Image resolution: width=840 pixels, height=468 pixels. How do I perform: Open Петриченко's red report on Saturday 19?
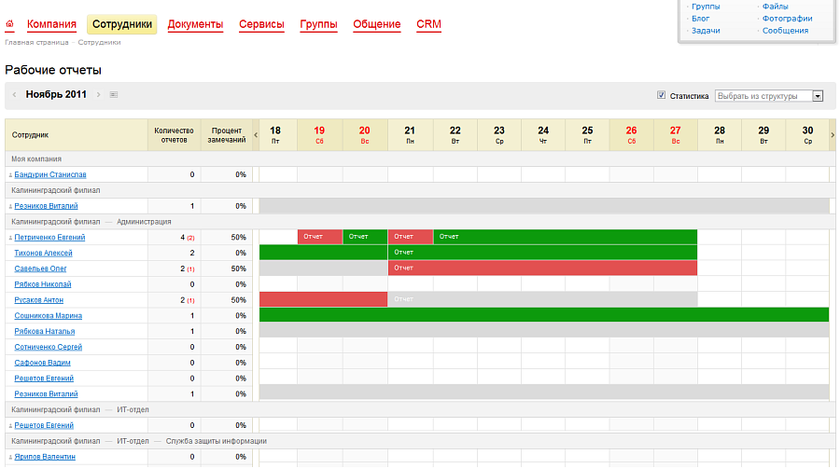click(320, 237)
